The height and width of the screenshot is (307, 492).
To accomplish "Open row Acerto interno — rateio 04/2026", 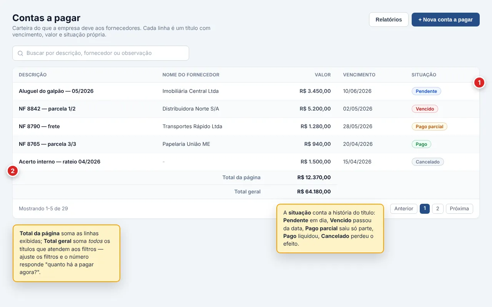I will point(246,162).
